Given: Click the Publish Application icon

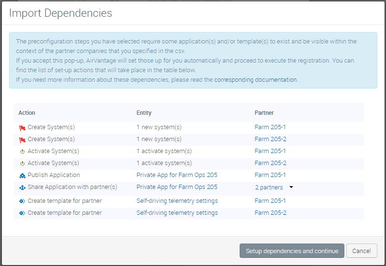Looking at the screenshot, I should [22, 175].
